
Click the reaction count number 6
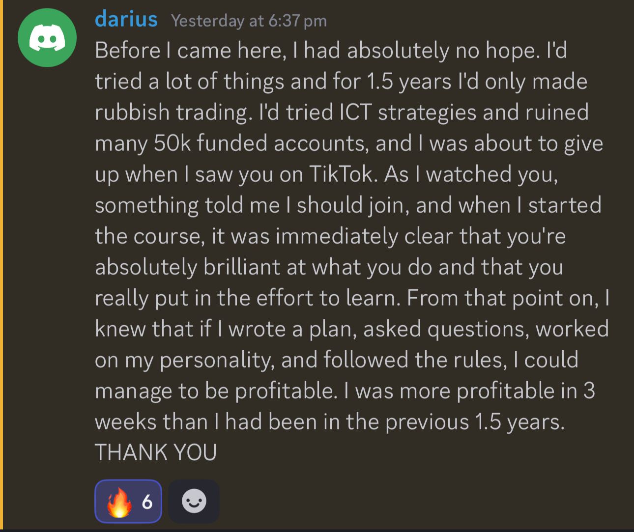[x=147, y=502]
